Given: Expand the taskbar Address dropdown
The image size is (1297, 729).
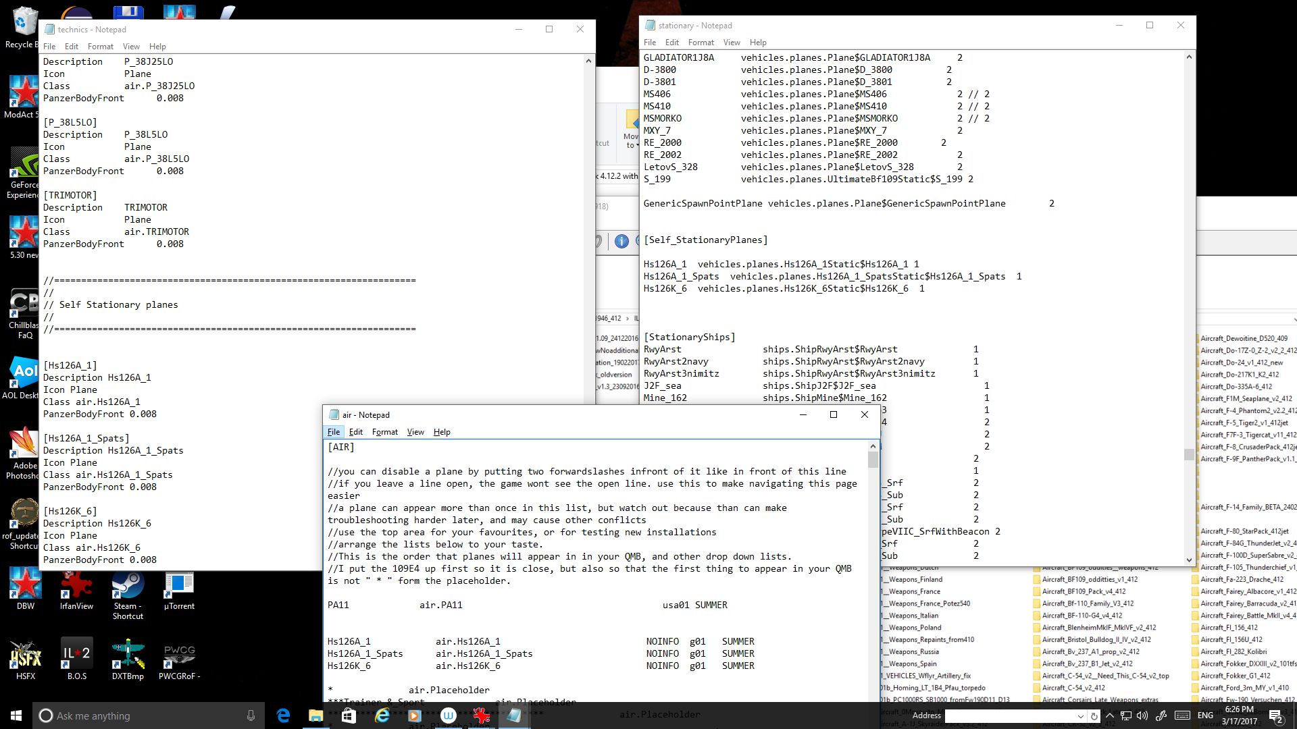Looking at the screenshot, I should [x=1080, y=716].
